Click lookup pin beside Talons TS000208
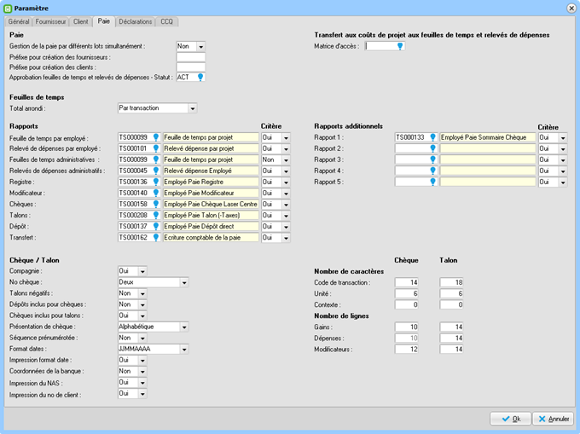 coord(156,215)
